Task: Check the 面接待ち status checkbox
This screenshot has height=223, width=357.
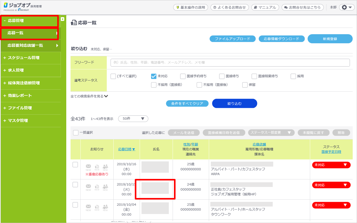Action: tap(222, 76)
